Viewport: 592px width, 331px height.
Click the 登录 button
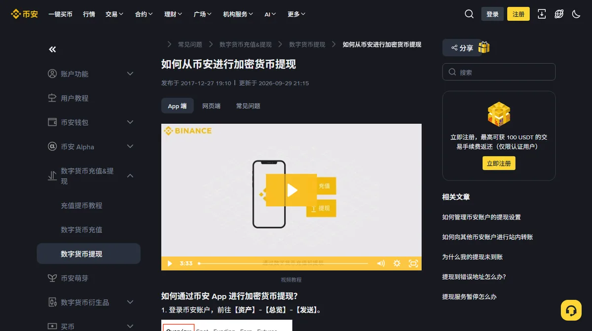(492, 14)
